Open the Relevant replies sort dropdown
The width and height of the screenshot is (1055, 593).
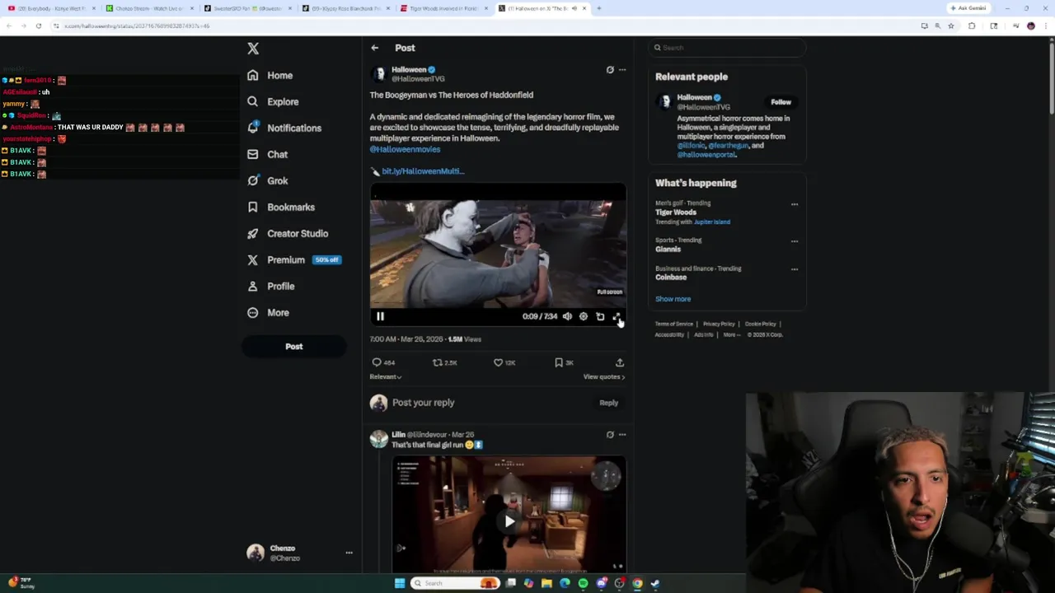coord(386,376)
